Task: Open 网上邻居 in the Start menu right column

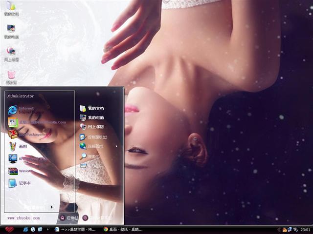Action: [x=92, y=127]
